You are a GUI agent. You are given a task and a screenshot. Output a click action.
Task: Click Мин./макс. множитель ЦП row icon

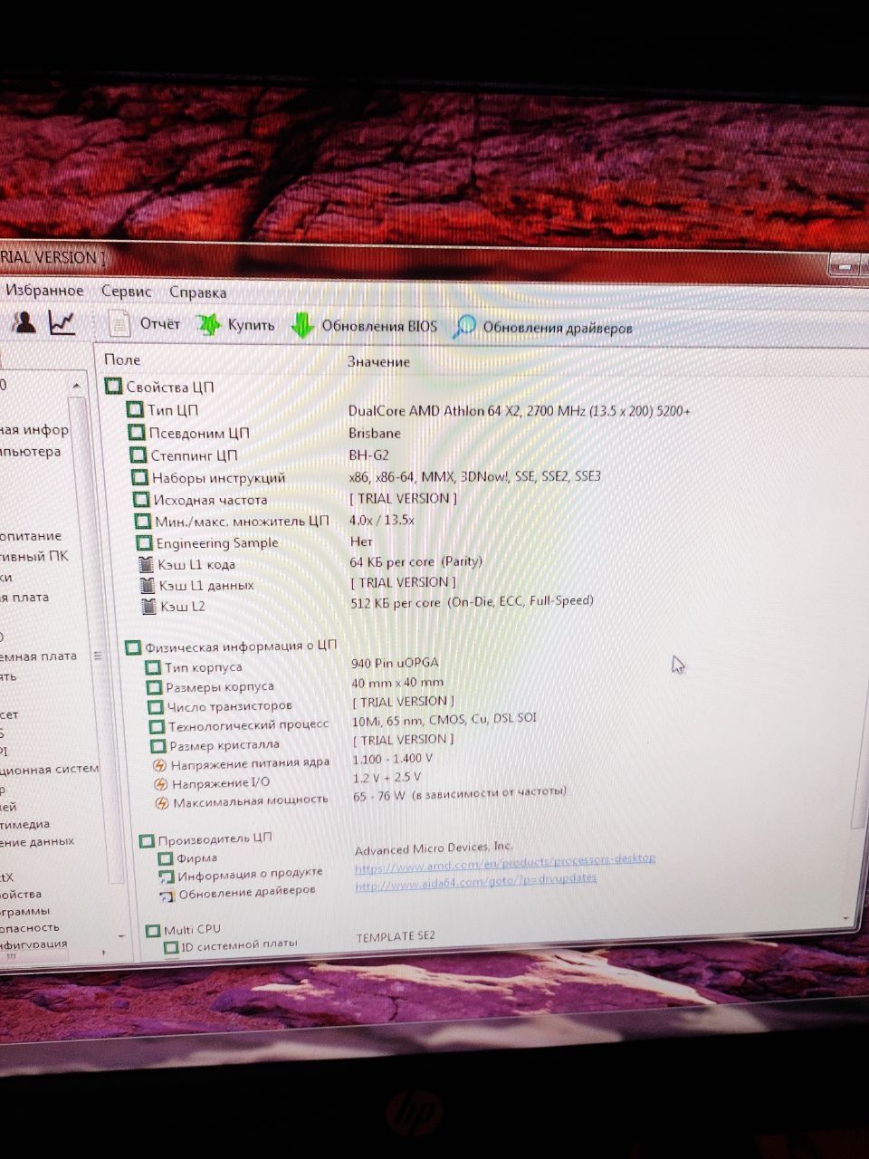click(x=142, y=521)
